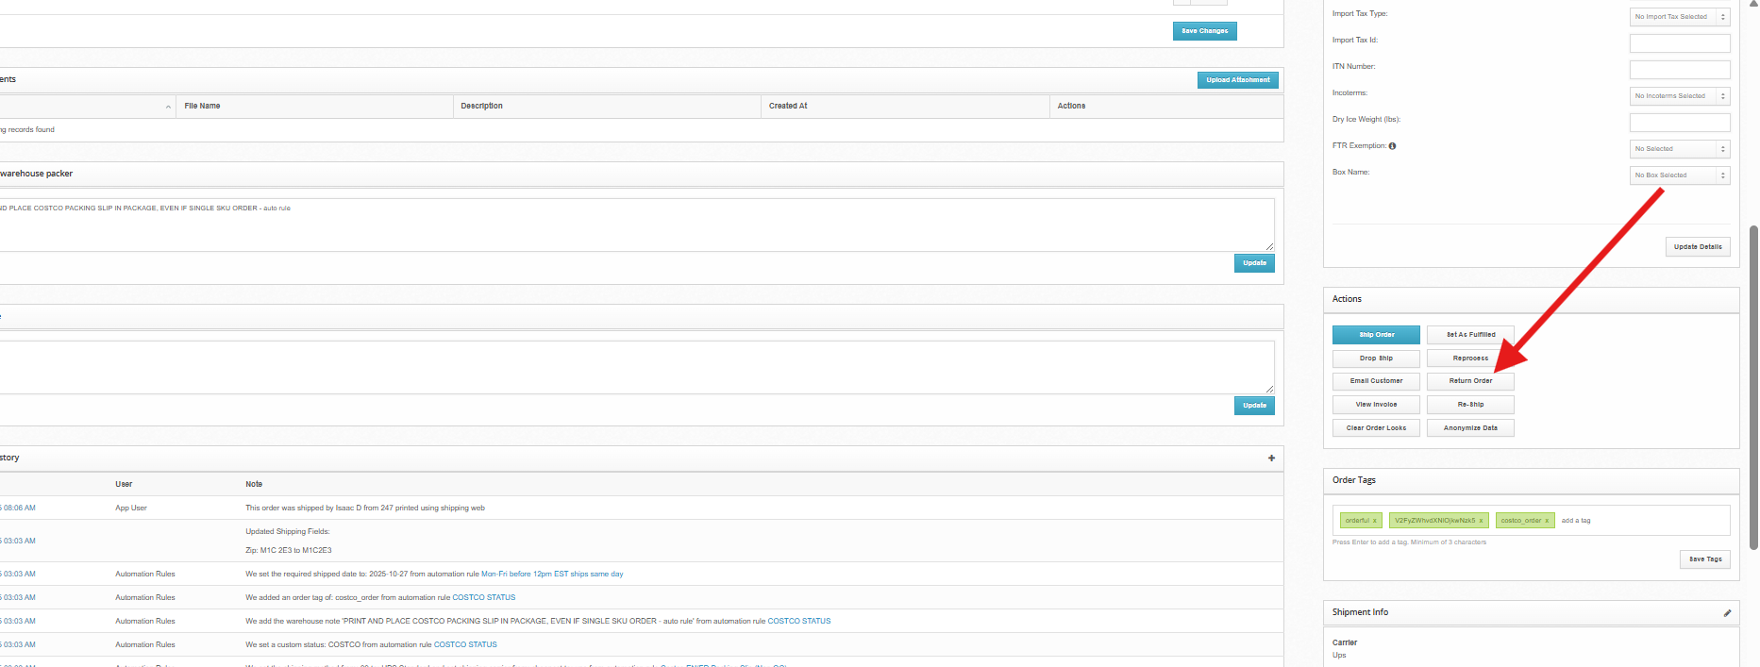The width and height of the screenshot is (1760, 667).
Task: Open the FTR Exemption dropdown
Action: click(x=1680, y=149)
